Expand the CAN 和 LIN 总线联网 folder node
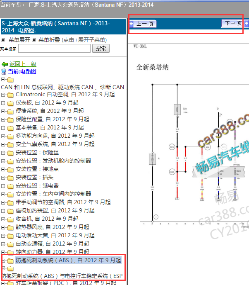Screen dimensions: 249x285 [x=3, y=79]
